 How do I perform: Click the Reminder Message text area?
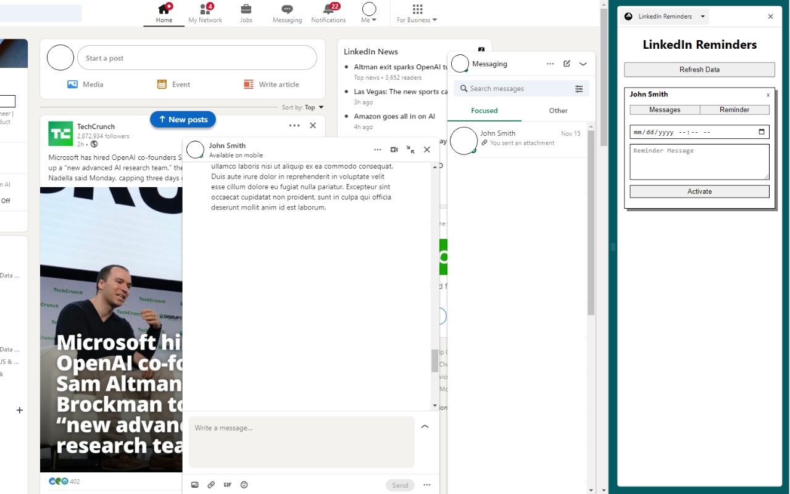[x=699, y=162]
